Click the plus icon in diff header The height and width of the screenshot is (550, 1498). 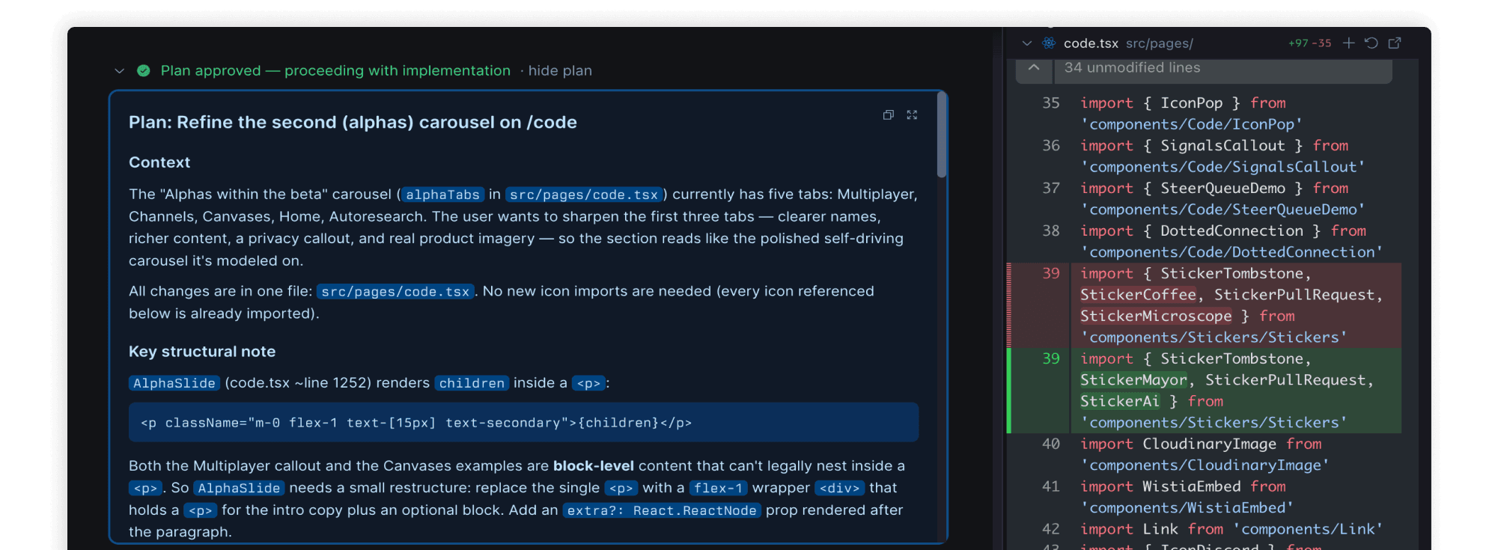1349,43
